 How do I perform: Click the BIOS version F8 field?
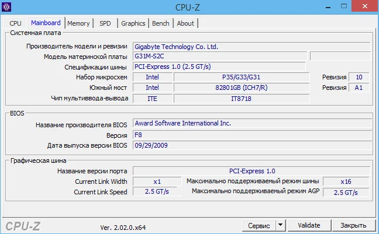click(x=252, y=135)
